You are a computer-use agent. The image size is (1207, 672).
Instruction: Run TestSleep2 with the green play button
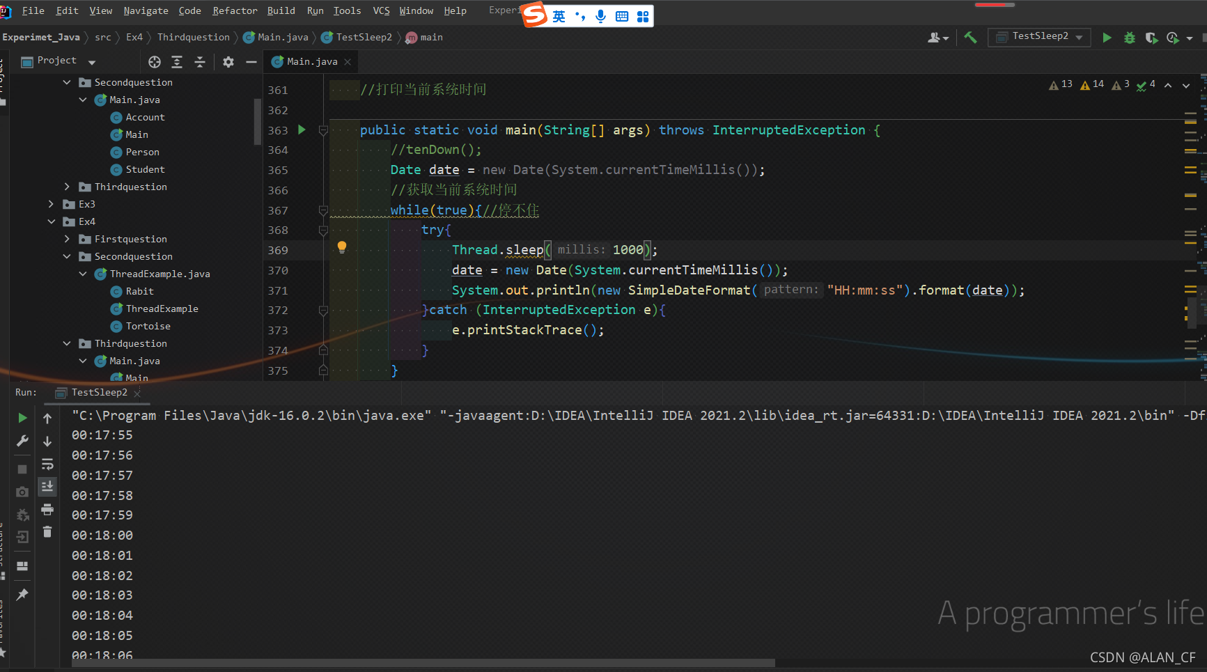click(x=1107, y=38)
